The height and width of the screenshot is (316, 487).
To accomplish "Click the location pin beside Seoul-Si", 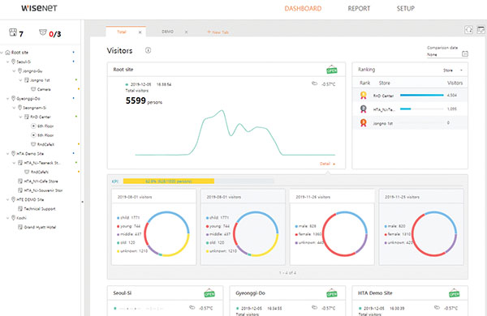I will [13, 62].
